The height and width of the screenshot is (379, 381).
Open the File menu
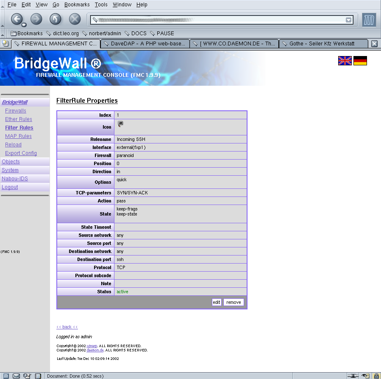coord(12,5)
